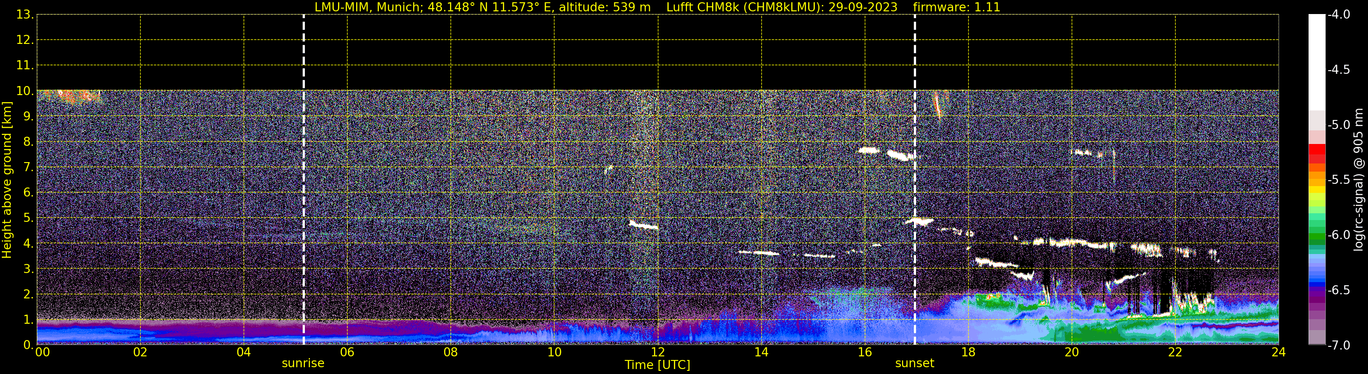Viewport: 1368px width, 374px height.
Task: Click height-axis tick label '7.'
Action: pyautogui.click(x=28, y=167)
